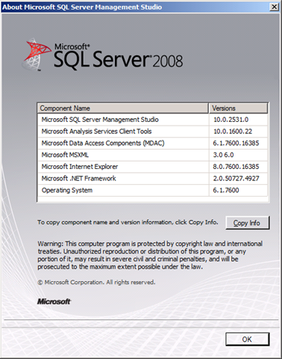The width and height of the screenshot is (282, 359).
Task: Click version value 10.0.1600.22
Action: [x=233, y=132]
